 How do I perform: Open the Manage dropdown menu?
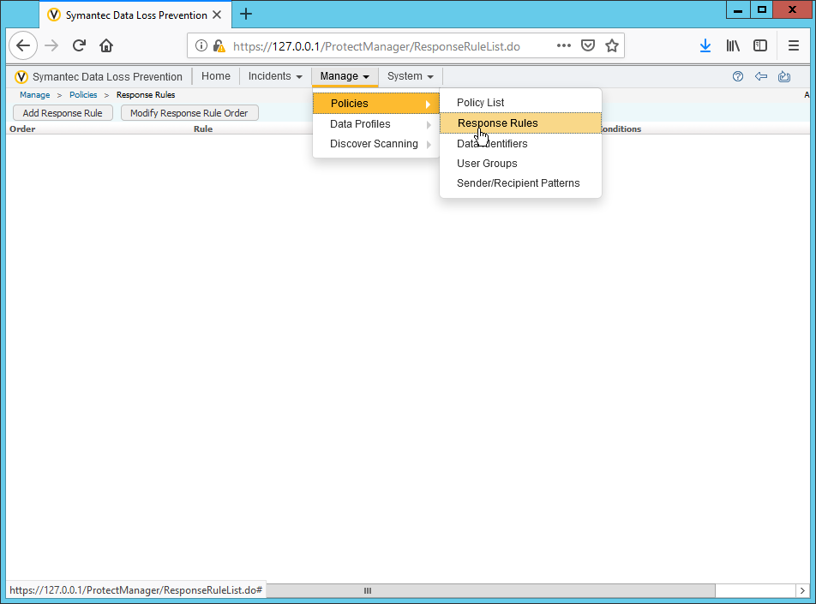pos(345,76)
